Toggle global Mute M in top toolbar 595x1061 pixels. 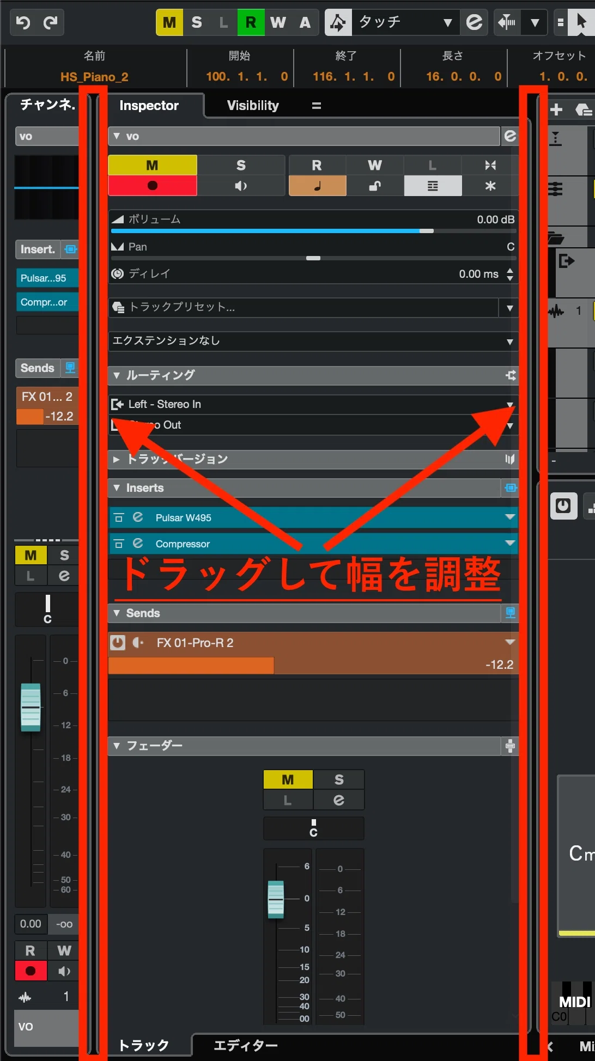click(x=169, y=22)
